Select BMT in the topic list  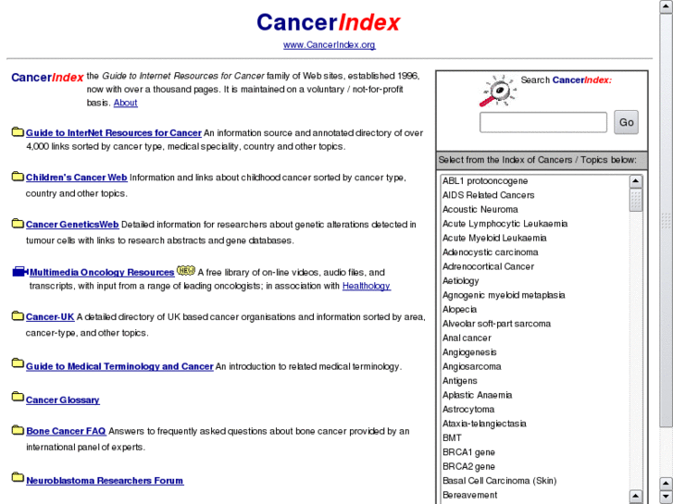pyautogui.click(x=534, y=438)
